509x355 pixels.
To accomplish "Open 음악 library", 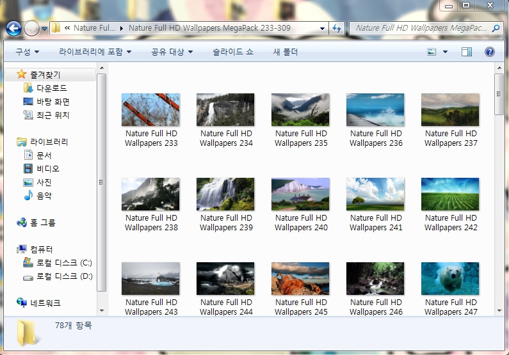I will click(44, 196).
